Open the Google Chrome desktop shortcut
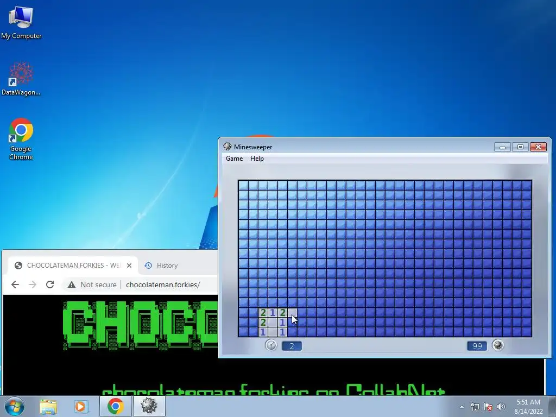 pyautogui.click(x=21, y=138)
